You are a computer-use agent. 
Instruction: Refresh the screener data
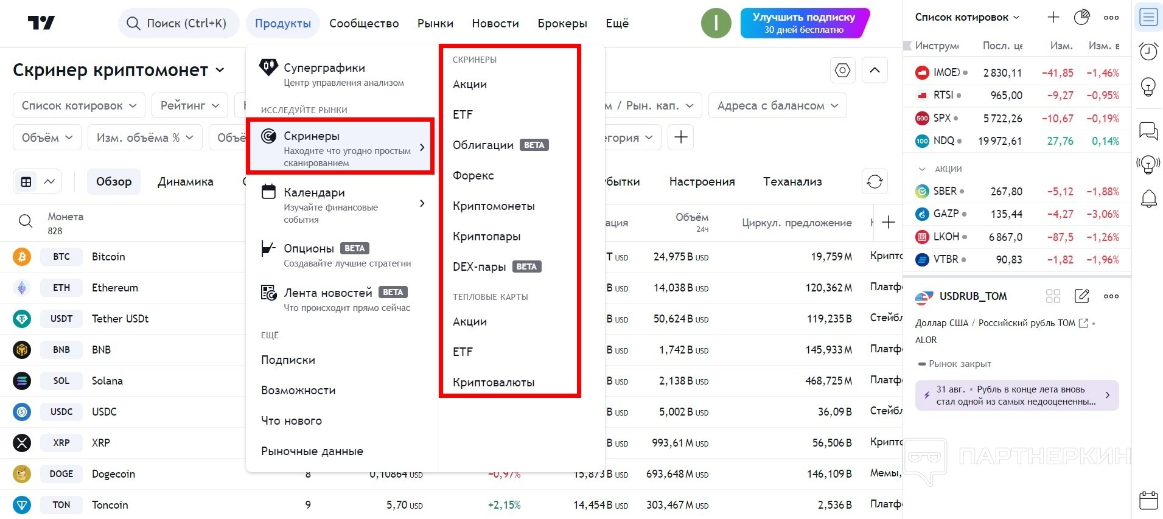(875, 181)
